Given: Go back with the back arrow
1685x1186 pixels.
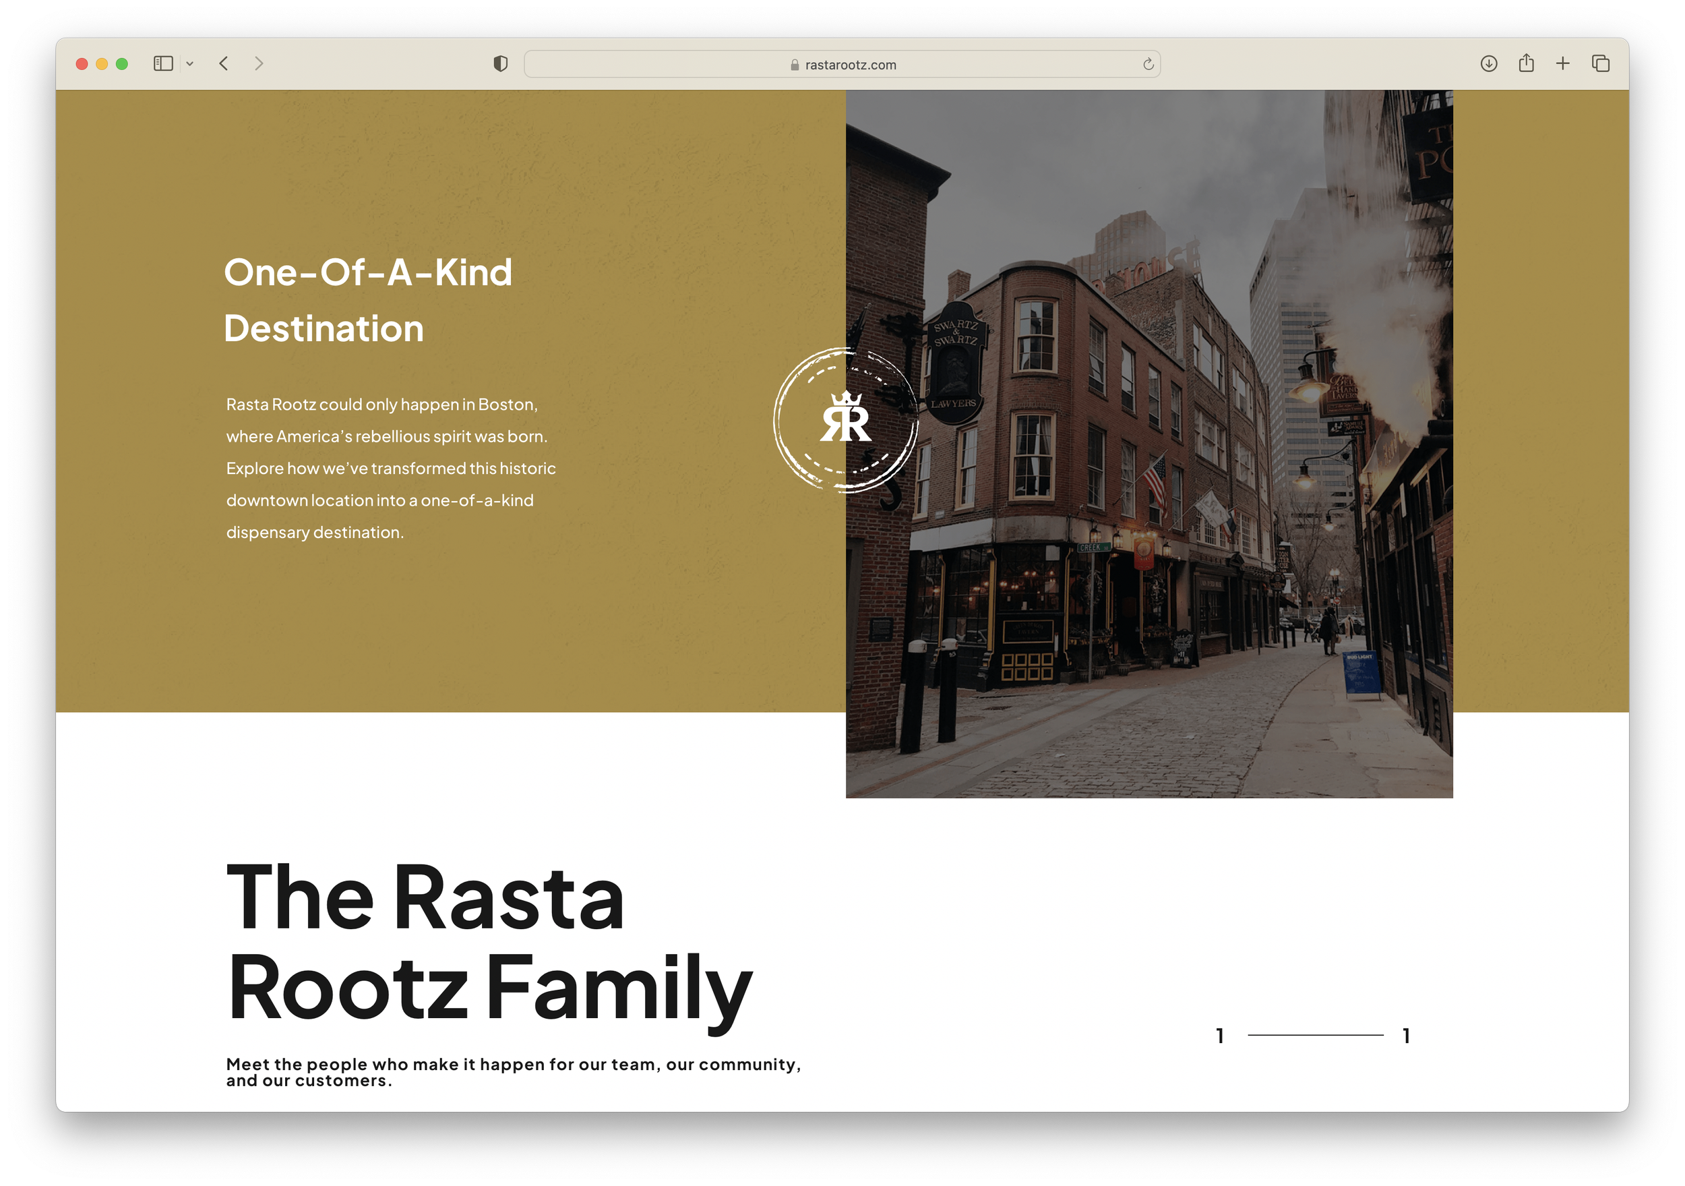Looking at the screenshot, I should click(224, 64).
